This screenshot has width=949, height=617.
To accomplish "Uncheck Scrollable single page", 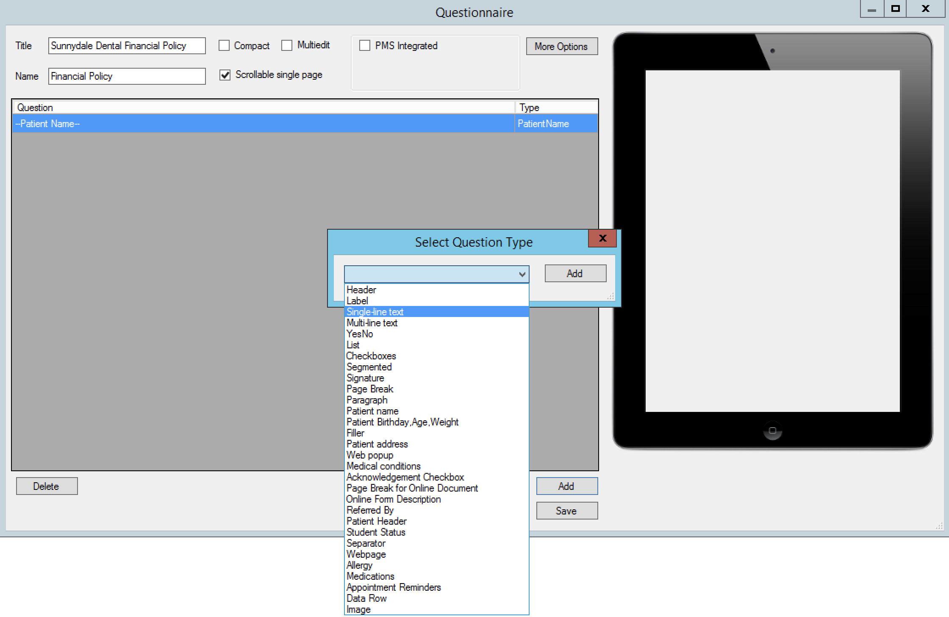I will point(225,75).
